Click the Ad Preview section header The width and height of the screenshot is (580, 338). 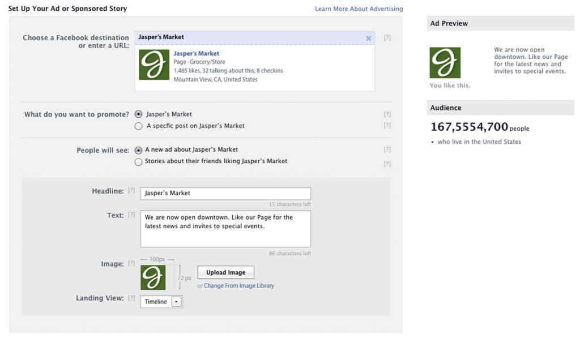point(501,23)
